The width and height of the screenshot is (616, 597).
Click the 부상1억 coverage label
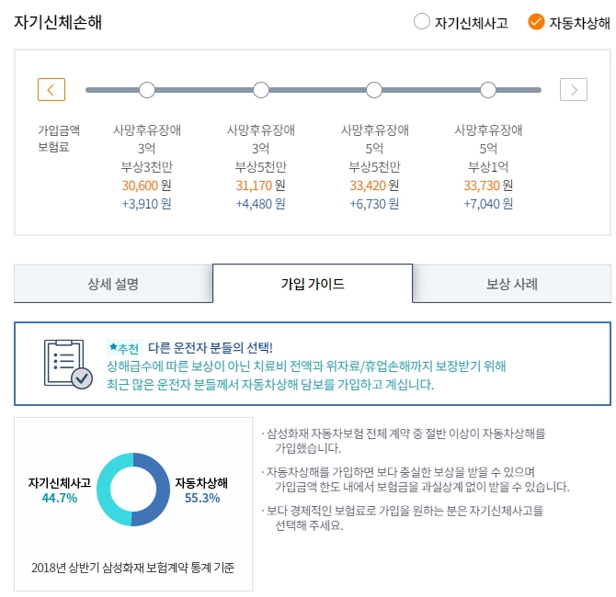coord(488,167)
